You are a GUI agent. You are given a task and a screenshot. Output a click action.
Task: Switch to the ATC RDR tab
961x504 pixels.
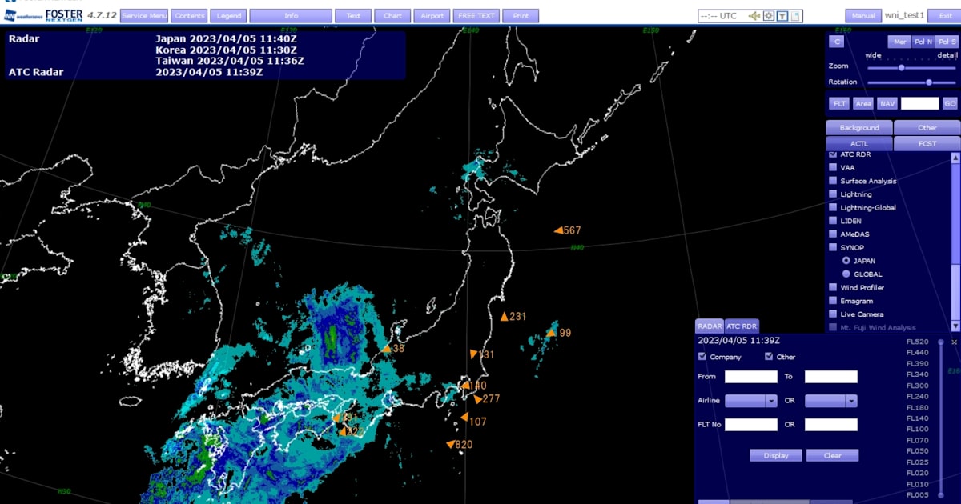[741, 326]
